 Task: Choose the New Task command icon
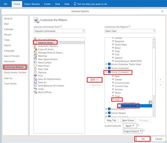tap(35, 69)
